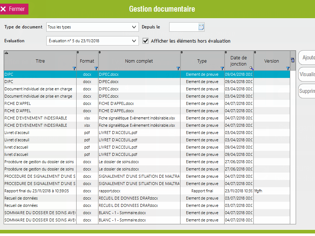Select the first 'Recueil de données' row
315x236 pixels.
147,198
